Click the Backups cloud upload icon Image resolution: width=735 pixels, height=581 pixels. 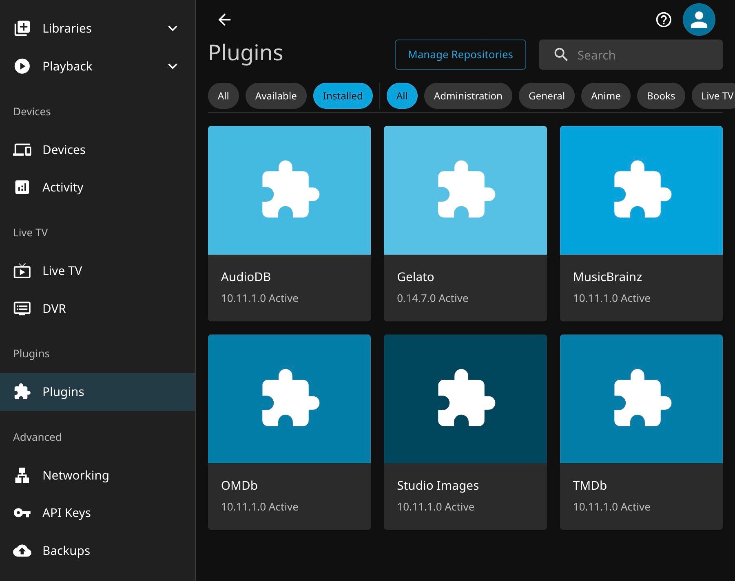22,550
